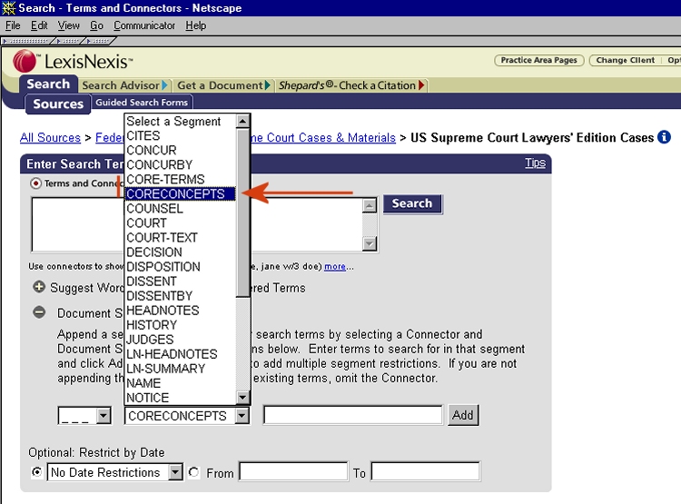Select No Date Restrictions radio button
This screenshot has height=504, width=681.
[37, 472]
